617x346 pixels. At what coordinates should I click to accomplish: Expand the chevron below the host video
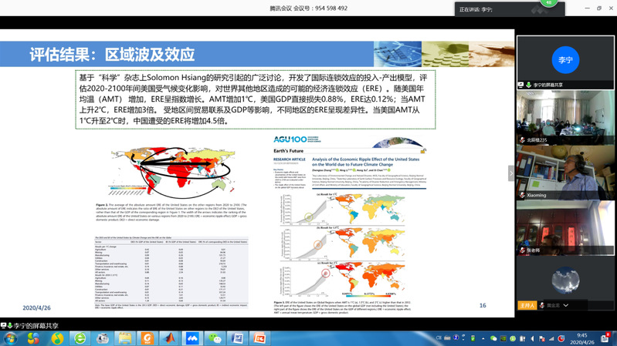566,305
